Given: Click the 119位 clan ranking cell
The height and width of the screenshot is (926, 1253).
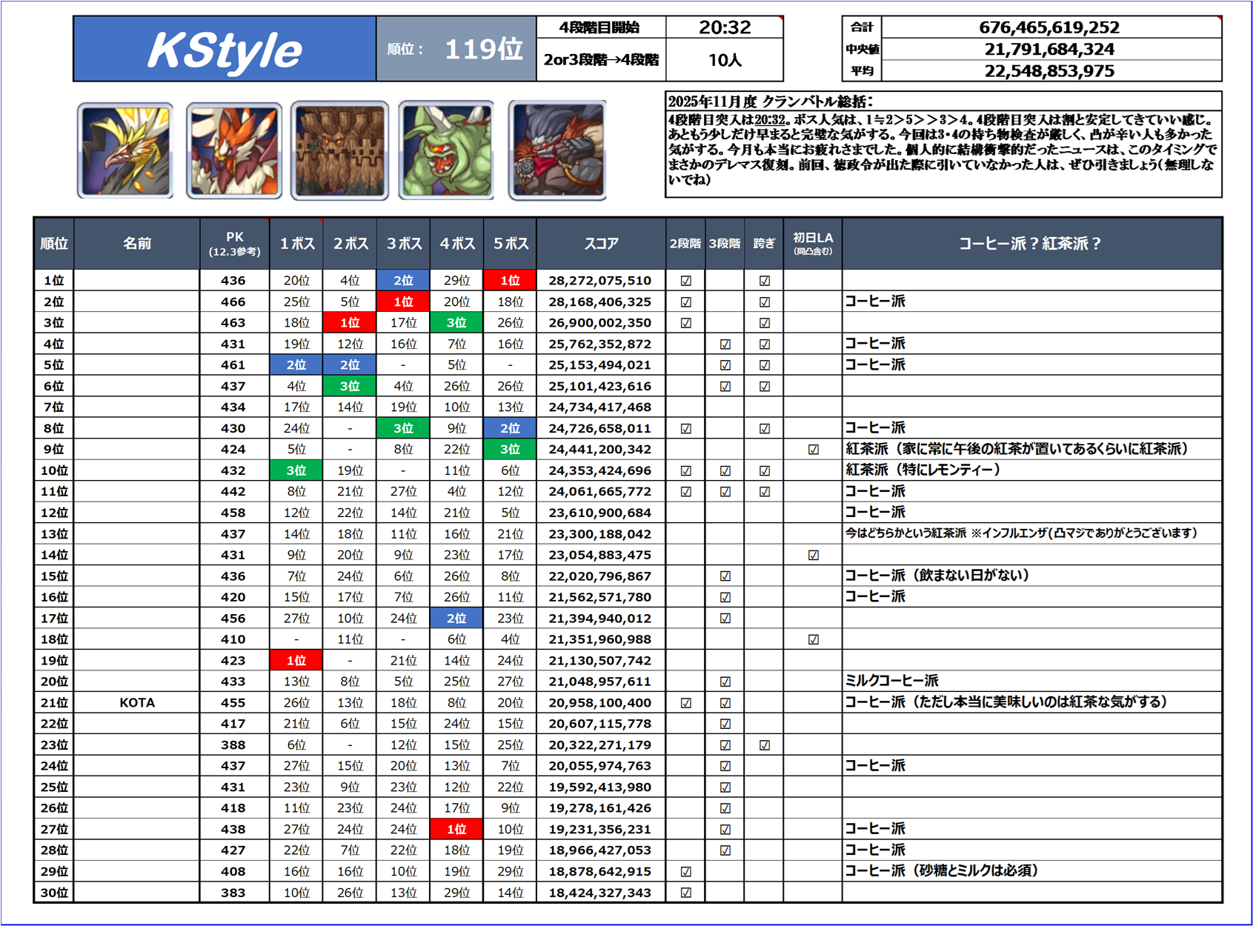Looking at the screenshot, I should 456,50.
